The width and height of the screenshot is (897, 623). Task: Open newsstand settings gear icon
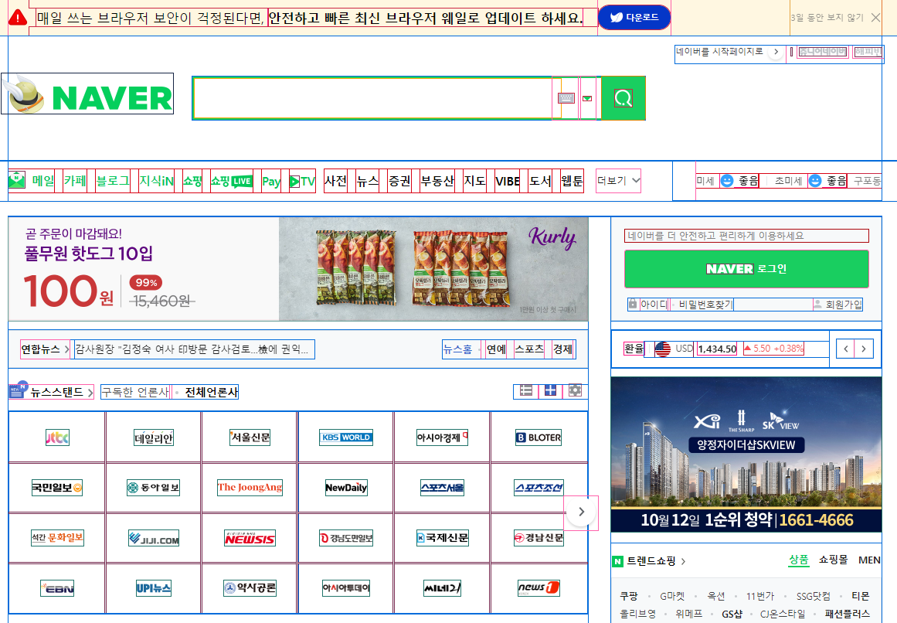coord(575,391)
